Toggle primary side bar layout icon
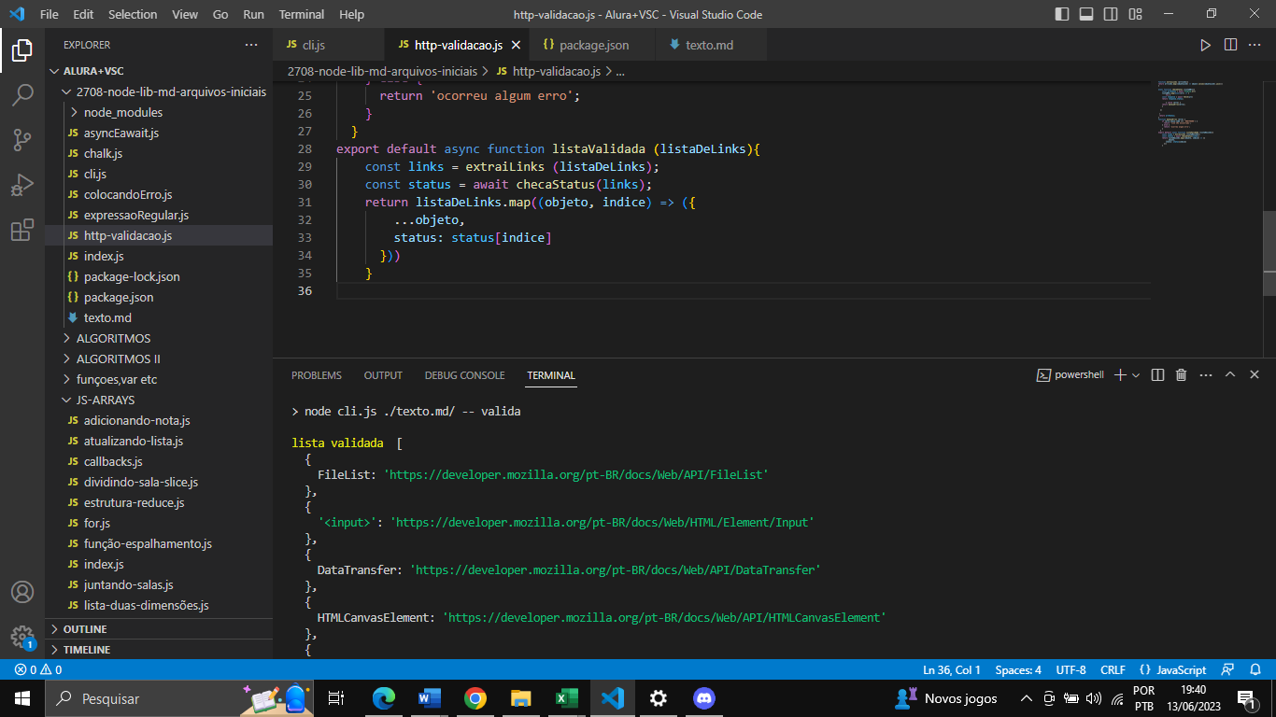This screenshot has height=717, width=1276. pyautogui.click(x=1062, y=14)
